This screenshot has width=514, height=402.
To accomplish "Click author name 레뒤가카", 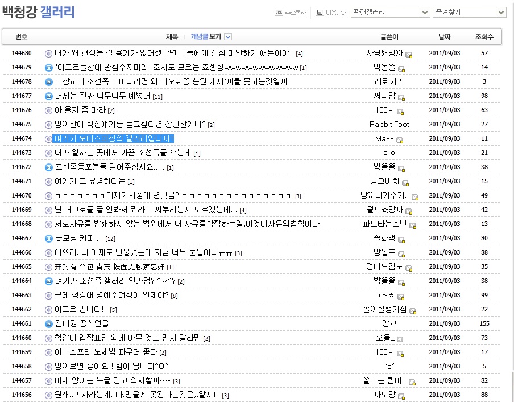I will tap(389, 82).
